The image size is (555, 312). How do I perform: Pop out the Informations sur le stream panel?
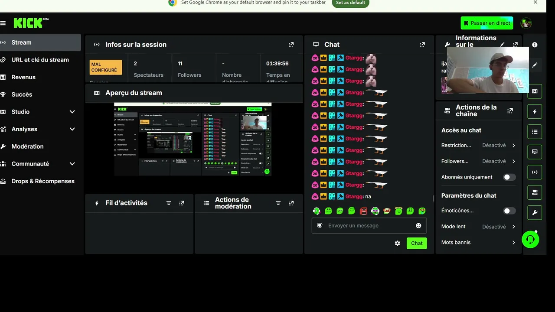[x=515, y=44]
